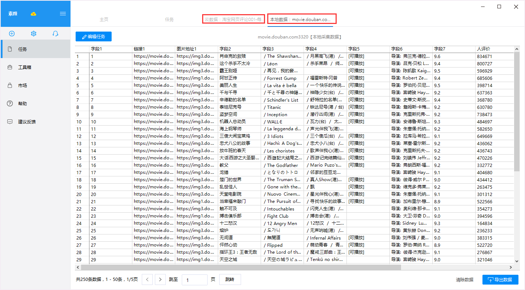
Task: Click the blue plus new task icon
Action: (x=12, y=33)
